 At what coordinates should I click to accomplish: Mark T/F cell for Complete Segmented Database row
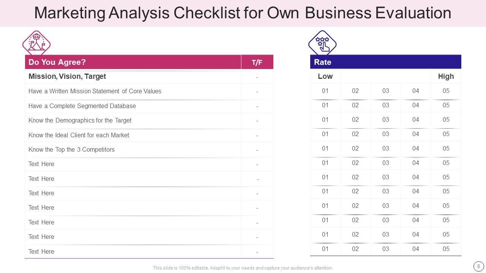click(257, 106)
